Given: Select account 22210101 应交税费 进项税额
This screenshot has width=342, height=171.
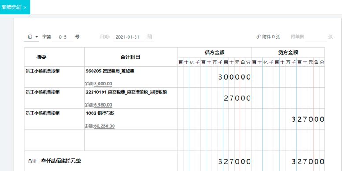Looking at the screenshot, I should [126, 92].
